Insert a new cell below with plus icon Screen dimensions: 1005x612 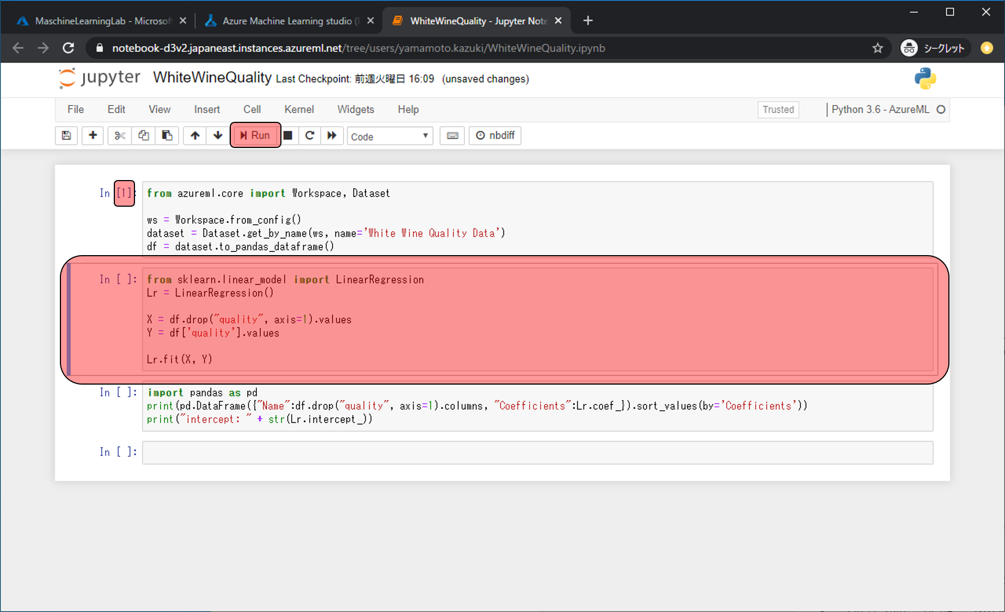click(93, 135)
